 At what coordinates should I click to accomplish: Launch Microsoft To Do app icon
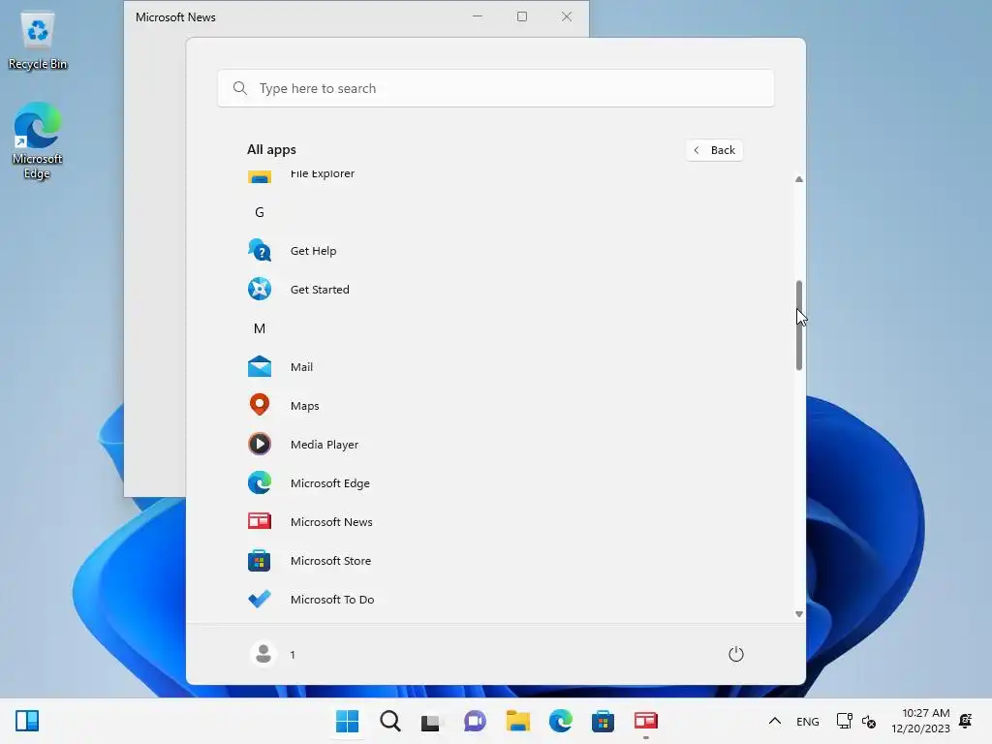coord(260,599)
